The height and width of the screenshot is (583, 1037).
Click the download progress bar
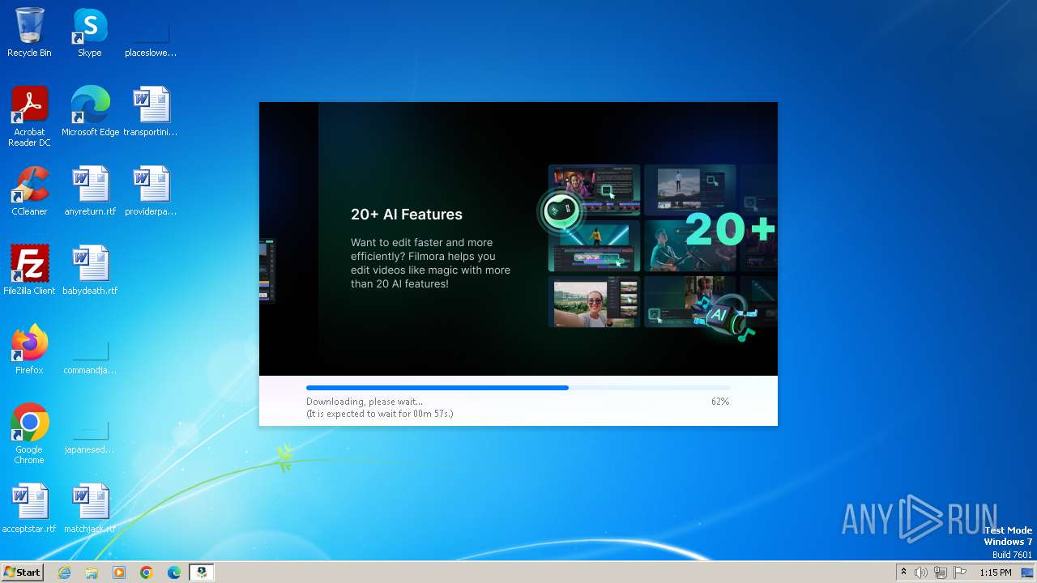518,388
